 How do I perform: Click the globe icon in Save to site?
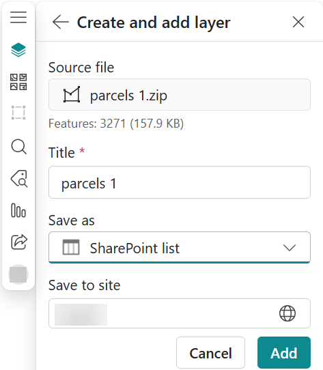point(287,313)
